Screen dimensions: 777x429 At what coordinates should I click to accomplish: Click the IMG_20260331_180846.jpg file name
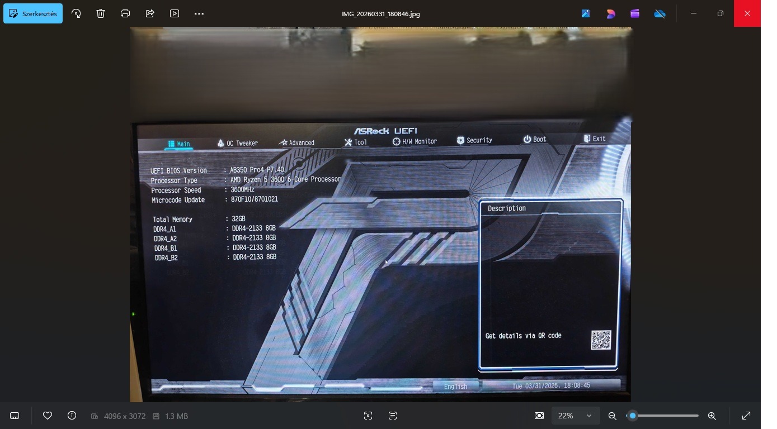[380, 14]
